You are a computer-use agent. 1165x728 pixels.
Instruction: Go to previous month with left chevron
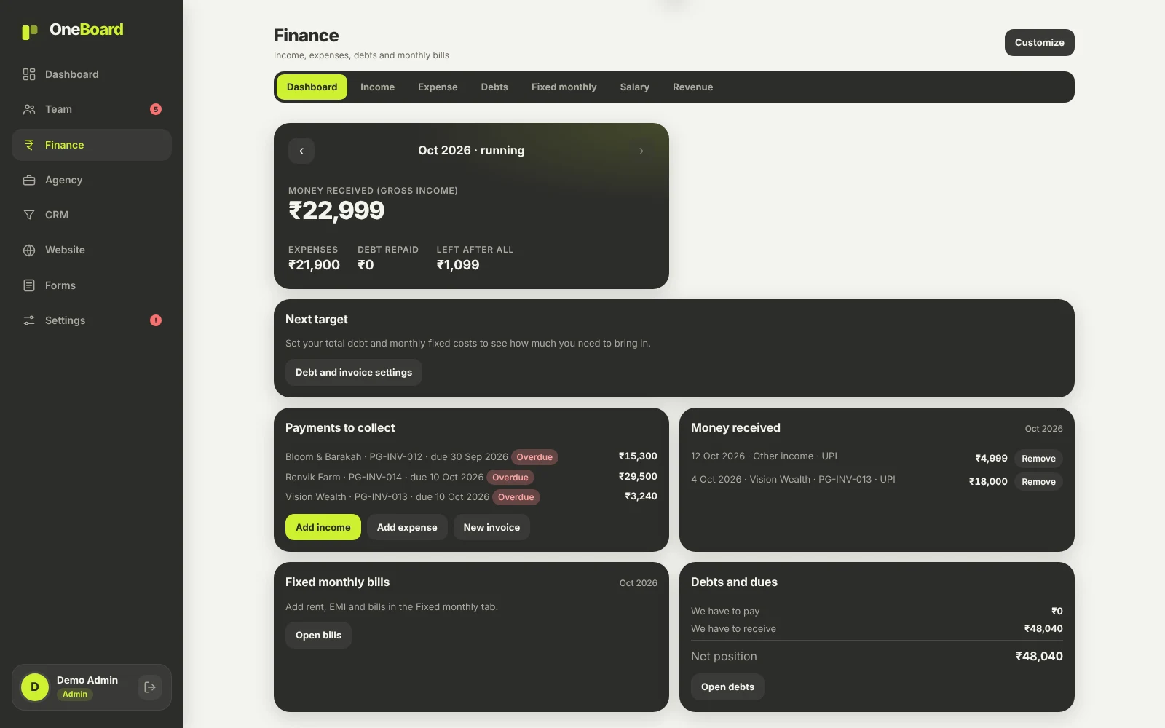point(301,151)
